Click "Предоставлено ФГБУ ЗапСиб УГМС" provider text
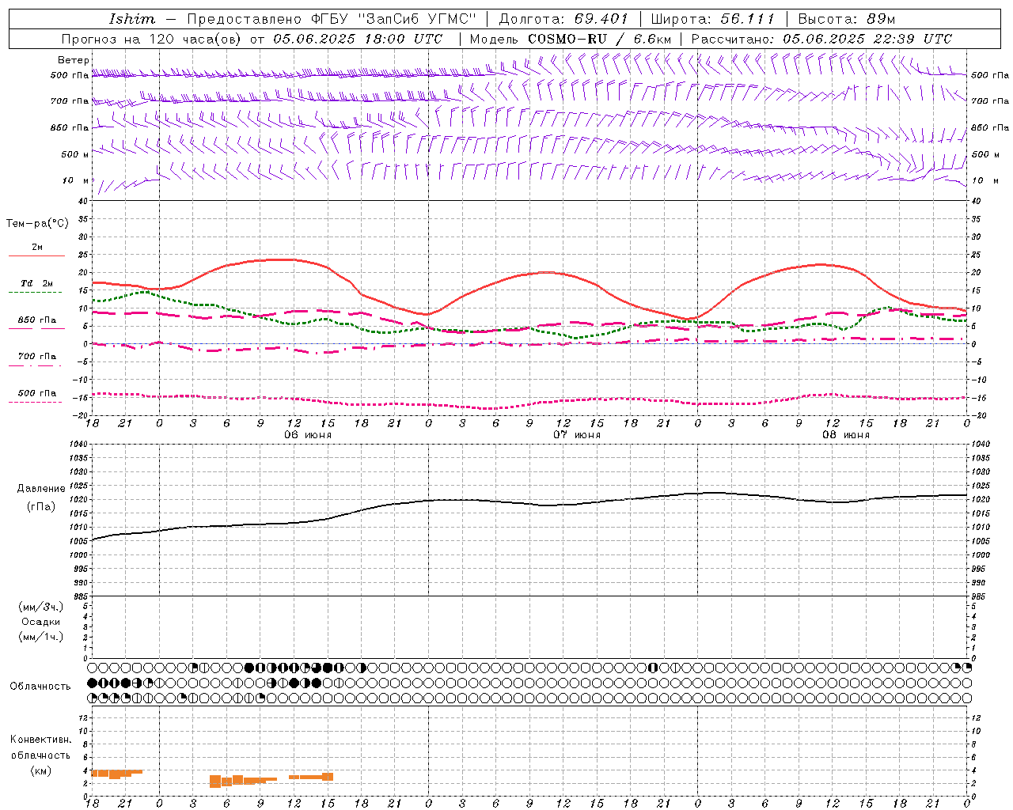The height and width of the screenshot is (810, 1013). 332,19
